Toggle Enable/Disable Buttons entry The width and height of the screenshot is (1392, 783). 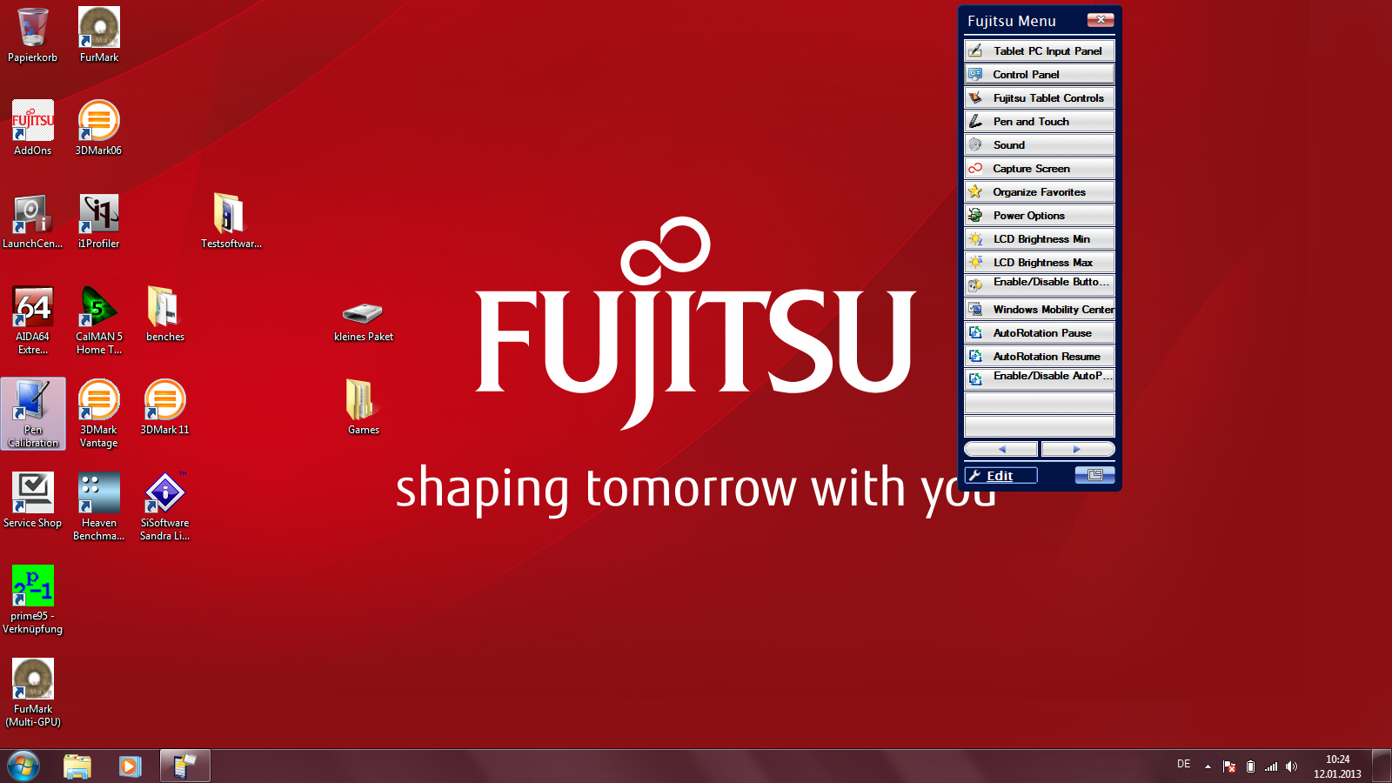tap(1040, 284)
